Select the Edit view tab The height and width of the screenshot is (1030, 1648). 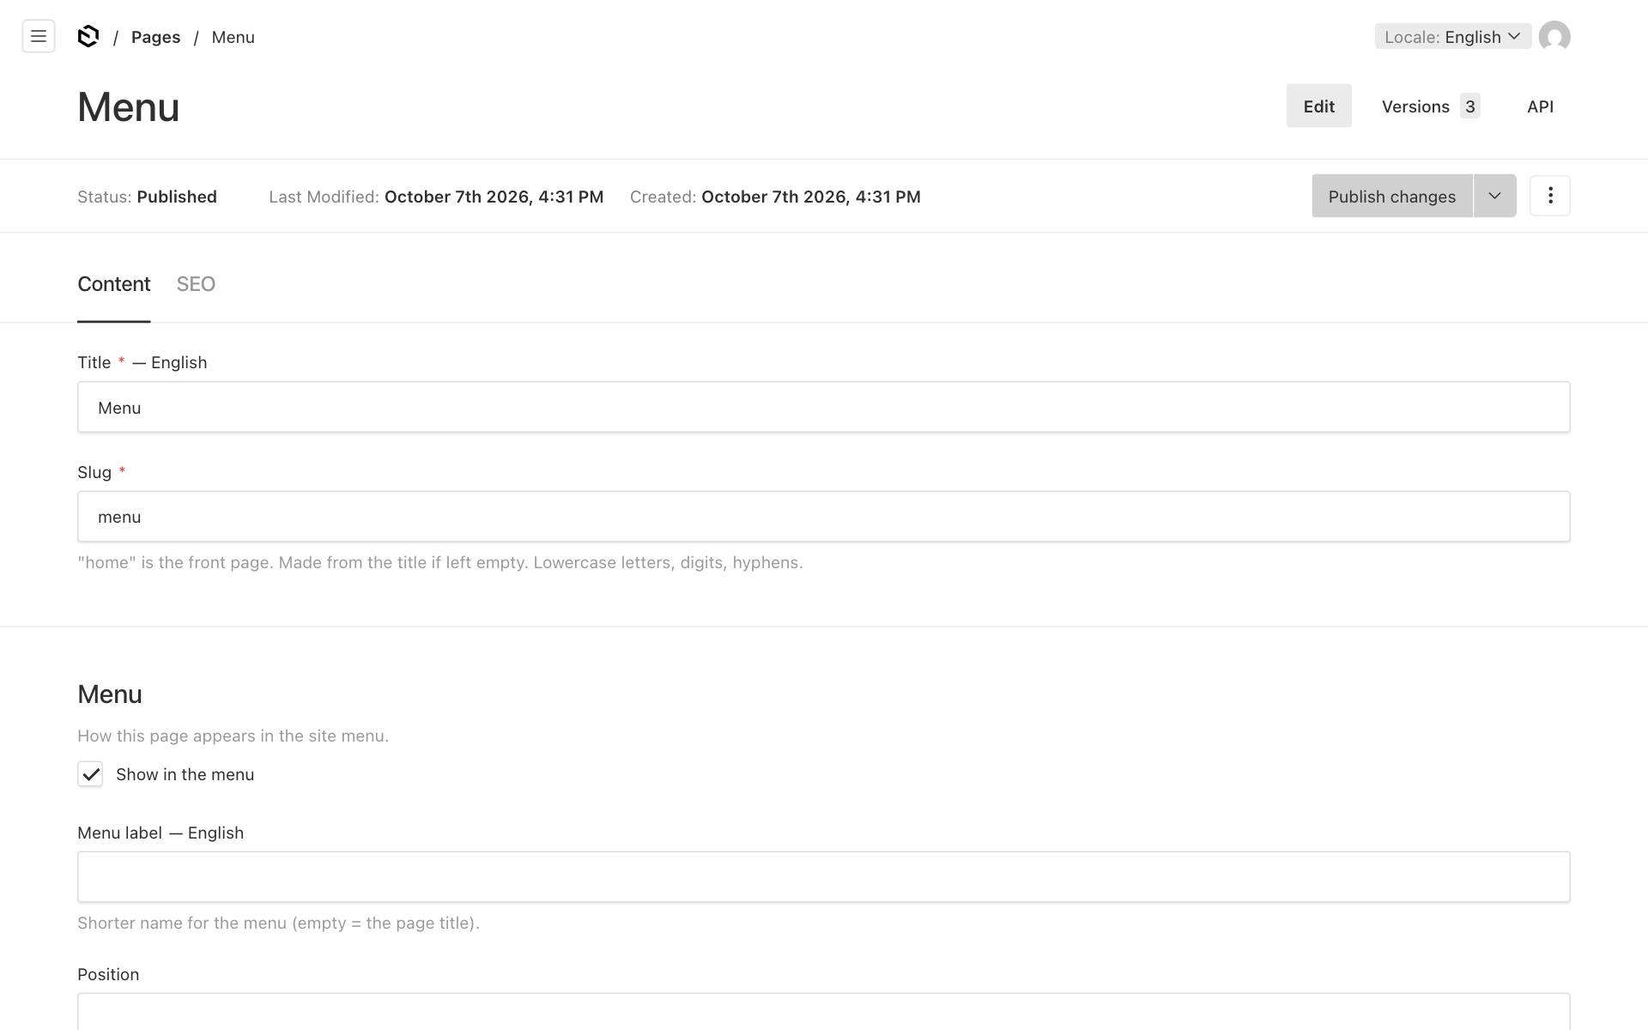[x=1318, y=106]
